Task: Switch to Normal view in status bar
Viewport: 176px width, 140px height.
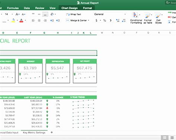Action: pos(164,137)
